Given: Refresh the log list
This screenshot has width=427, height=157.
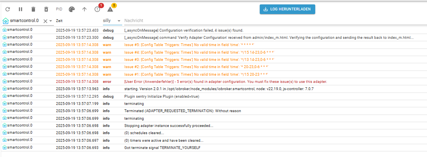Looking at the screenshot, I should [x=8, y=9].
